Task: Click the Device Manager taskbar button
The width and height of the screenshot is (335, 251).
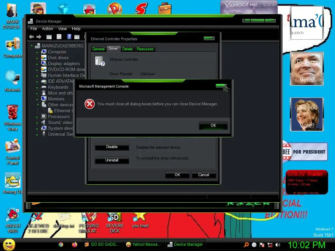Action: (x=185, y=244)
